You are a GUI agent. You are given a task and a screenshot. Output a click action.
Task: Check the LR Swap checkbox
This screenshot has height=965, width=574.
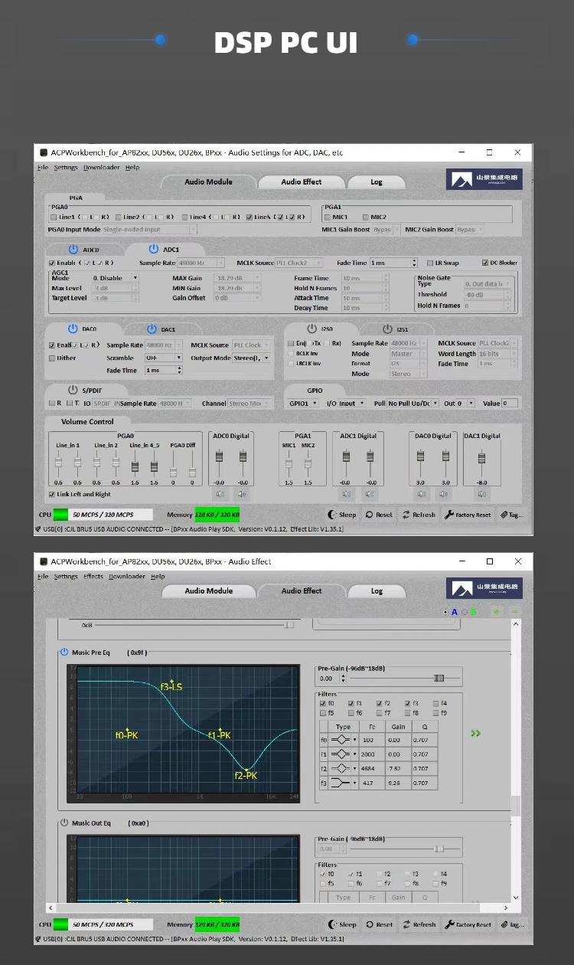tap(430, 263)
